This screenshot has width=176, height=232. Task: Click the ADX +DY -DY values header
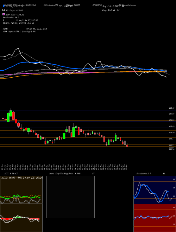tap(22, 178)
